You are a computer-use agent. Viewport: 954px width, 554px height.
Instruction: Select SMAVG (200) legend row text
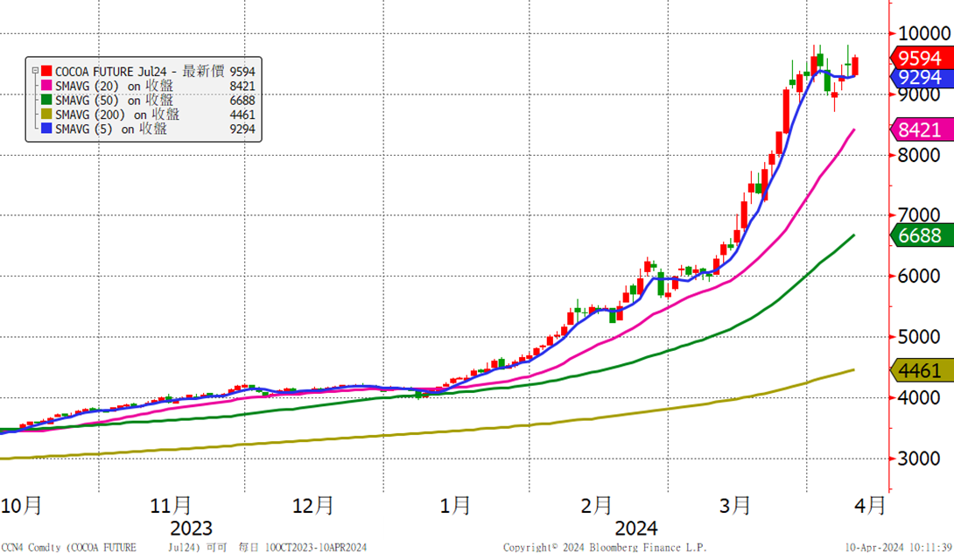(x=117, y=115)
